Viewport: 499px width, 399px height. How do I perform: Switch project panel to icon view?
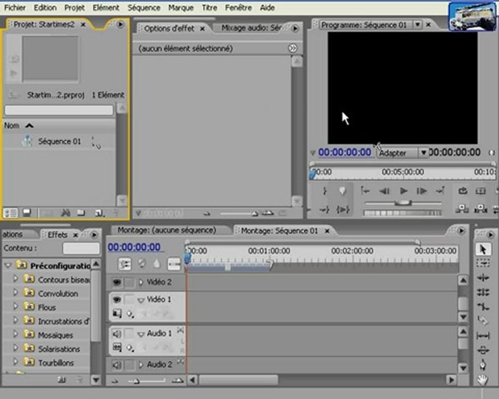point(27,213)
